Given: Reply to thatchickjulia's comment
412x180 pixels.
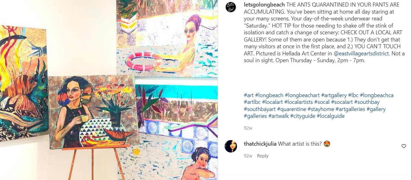Looking at the screenshot, I should pyautogui.click(x=263, y=156).
